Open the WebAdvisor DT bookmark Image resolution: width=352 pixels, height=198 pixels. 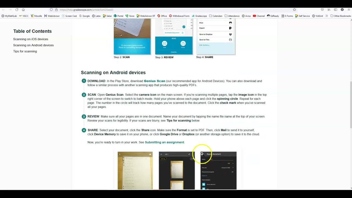pyautogui.click(x=146, y=16)
